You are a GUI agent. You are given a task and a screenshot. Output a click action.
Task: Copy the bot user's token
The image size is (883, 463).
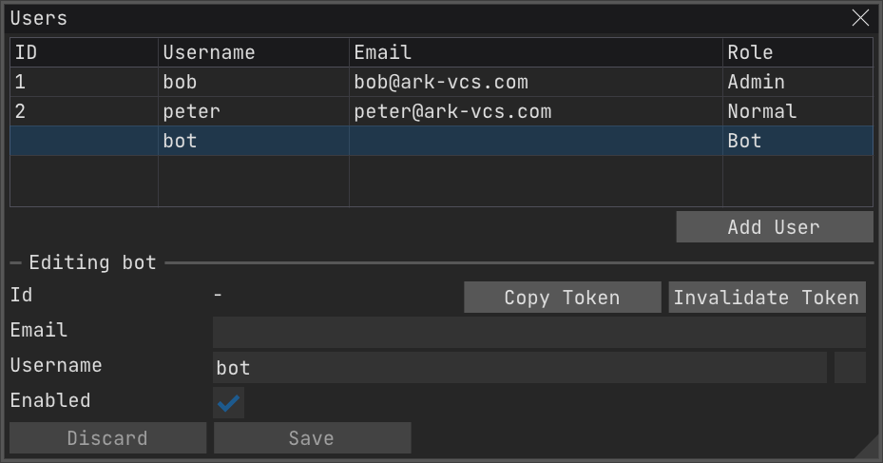(562, 298)
